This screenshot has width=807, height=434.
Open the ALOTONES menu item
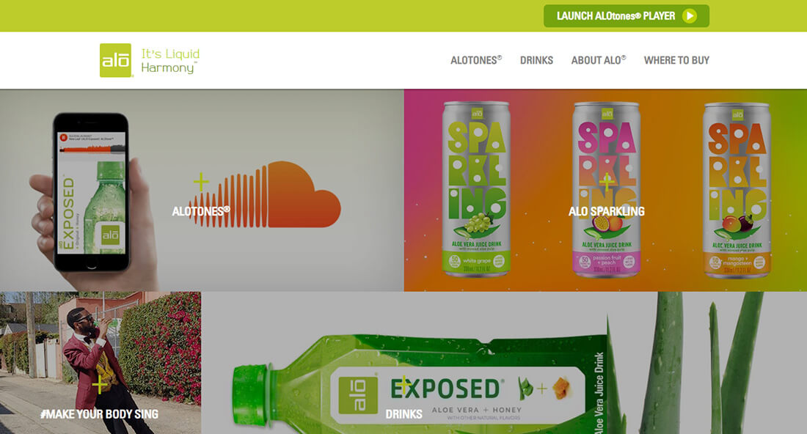tap(476, 60)
